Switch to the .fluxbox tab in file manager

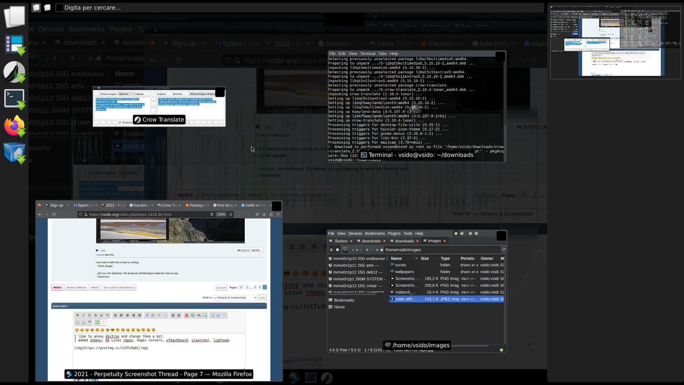coord(341,241)
